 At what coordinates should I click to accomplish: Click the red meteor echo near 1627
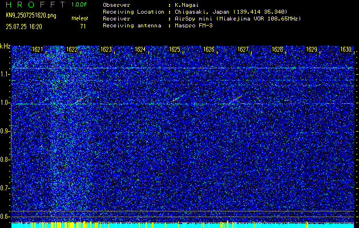(235, 100)
